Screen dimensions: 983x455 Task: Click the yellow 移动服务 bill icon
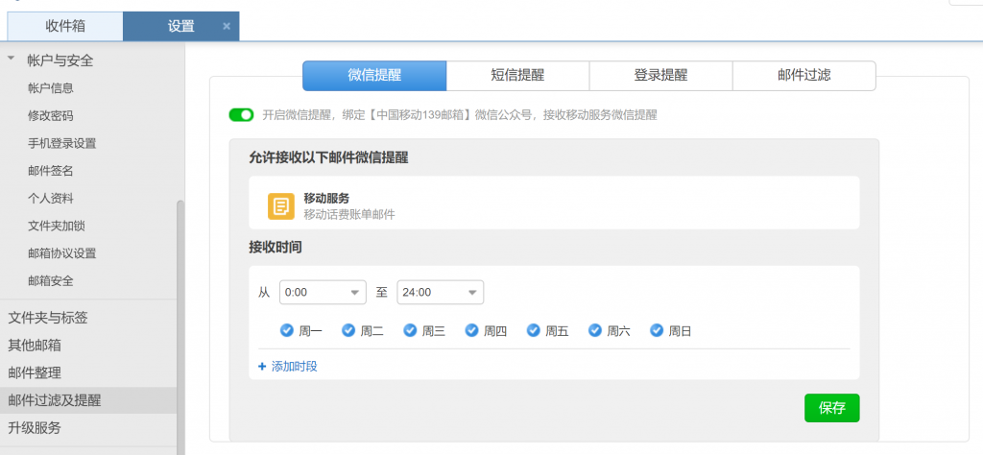[280, 206]
